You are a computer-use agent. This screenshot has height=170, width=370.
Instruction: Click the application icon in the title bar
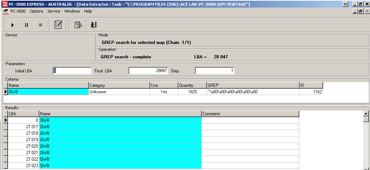click(4, 4)
